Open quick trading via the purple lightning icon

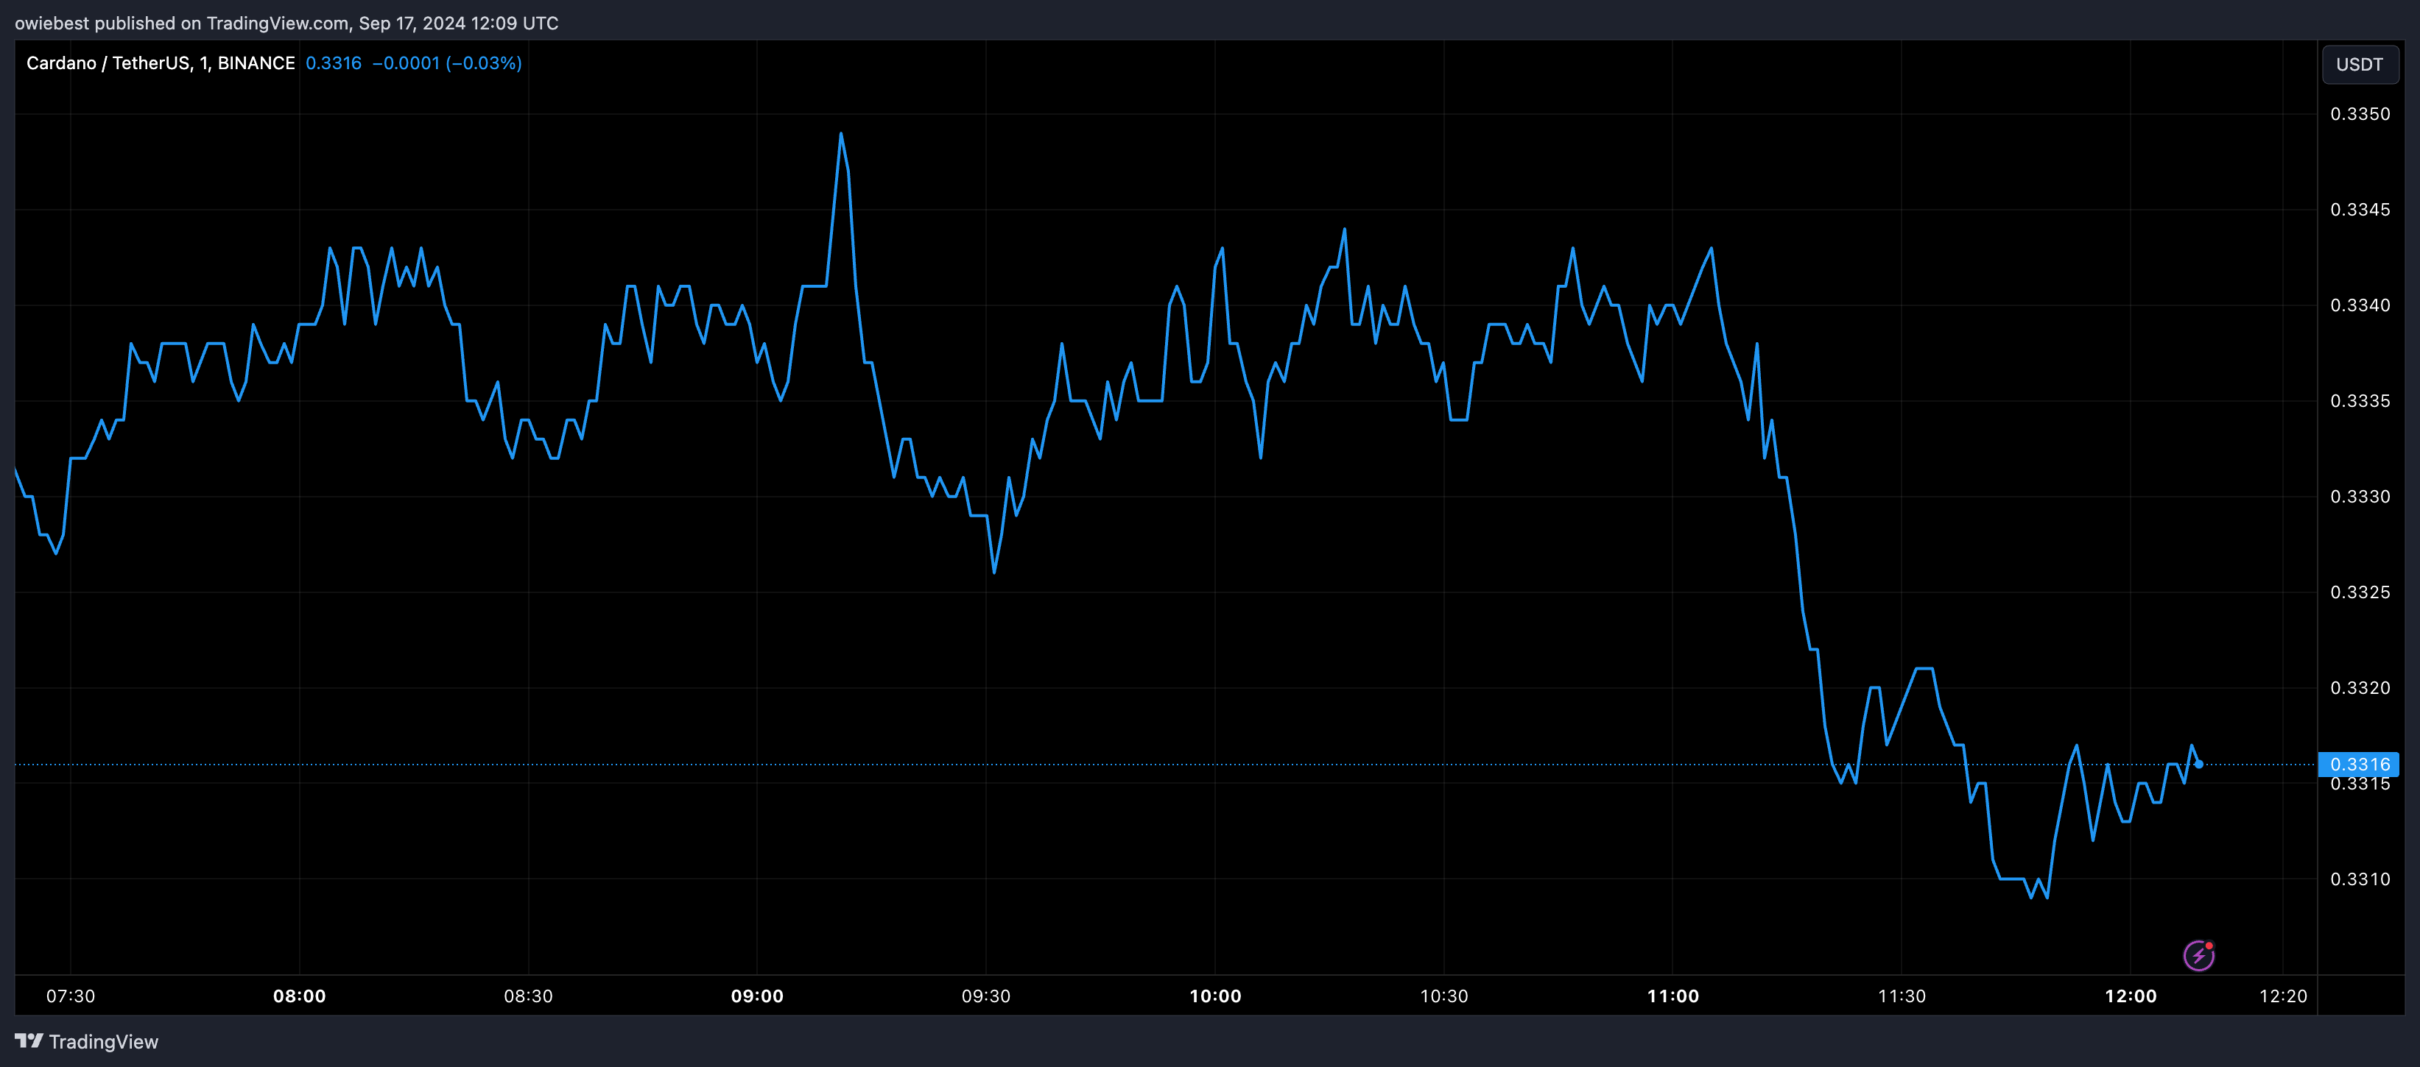tap(2198, 954)
